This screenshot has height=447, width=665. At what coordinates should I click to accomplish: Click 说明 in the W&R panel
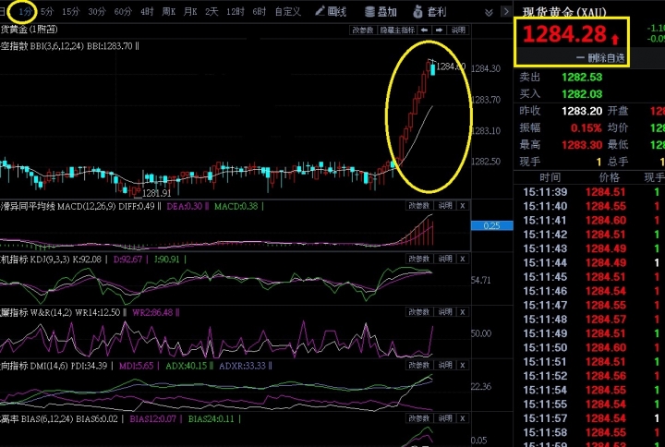click(x=444, y=313)
